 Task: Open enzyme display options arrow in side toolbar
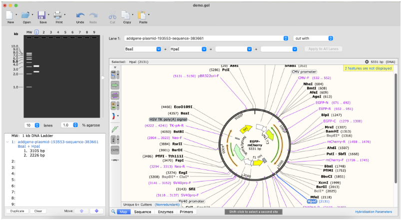pos(118,75)
